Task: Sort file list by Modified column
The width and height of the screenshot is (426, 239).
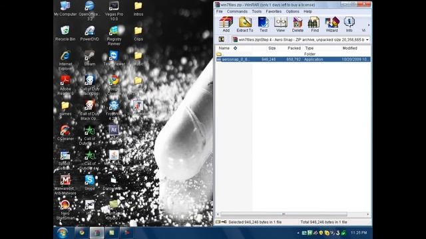Action: tap(349, 48)
